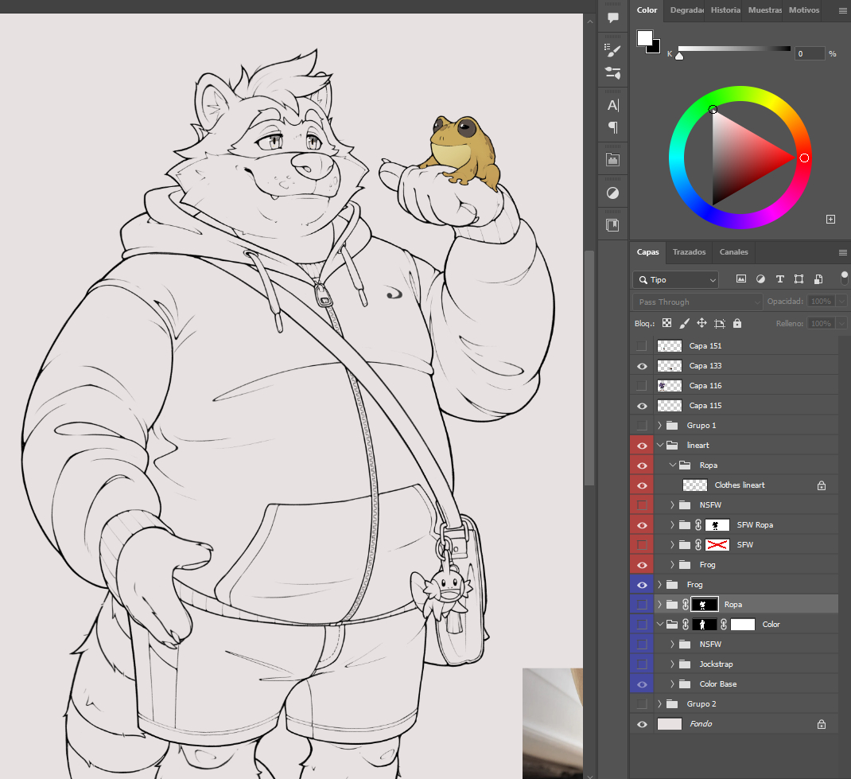Collapse the lineart layer group

click(x=659, y=446)
